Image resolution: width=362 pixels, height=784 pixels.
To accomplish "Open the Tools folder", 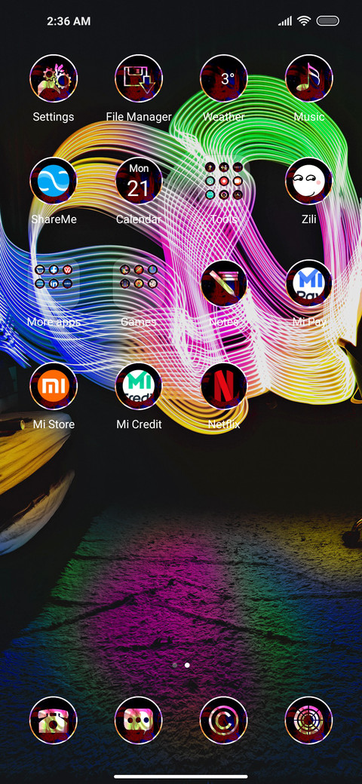I will 223,181.
